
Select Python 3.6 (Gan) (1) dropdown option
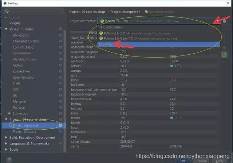pyautogui.click(x=159, y=39)
